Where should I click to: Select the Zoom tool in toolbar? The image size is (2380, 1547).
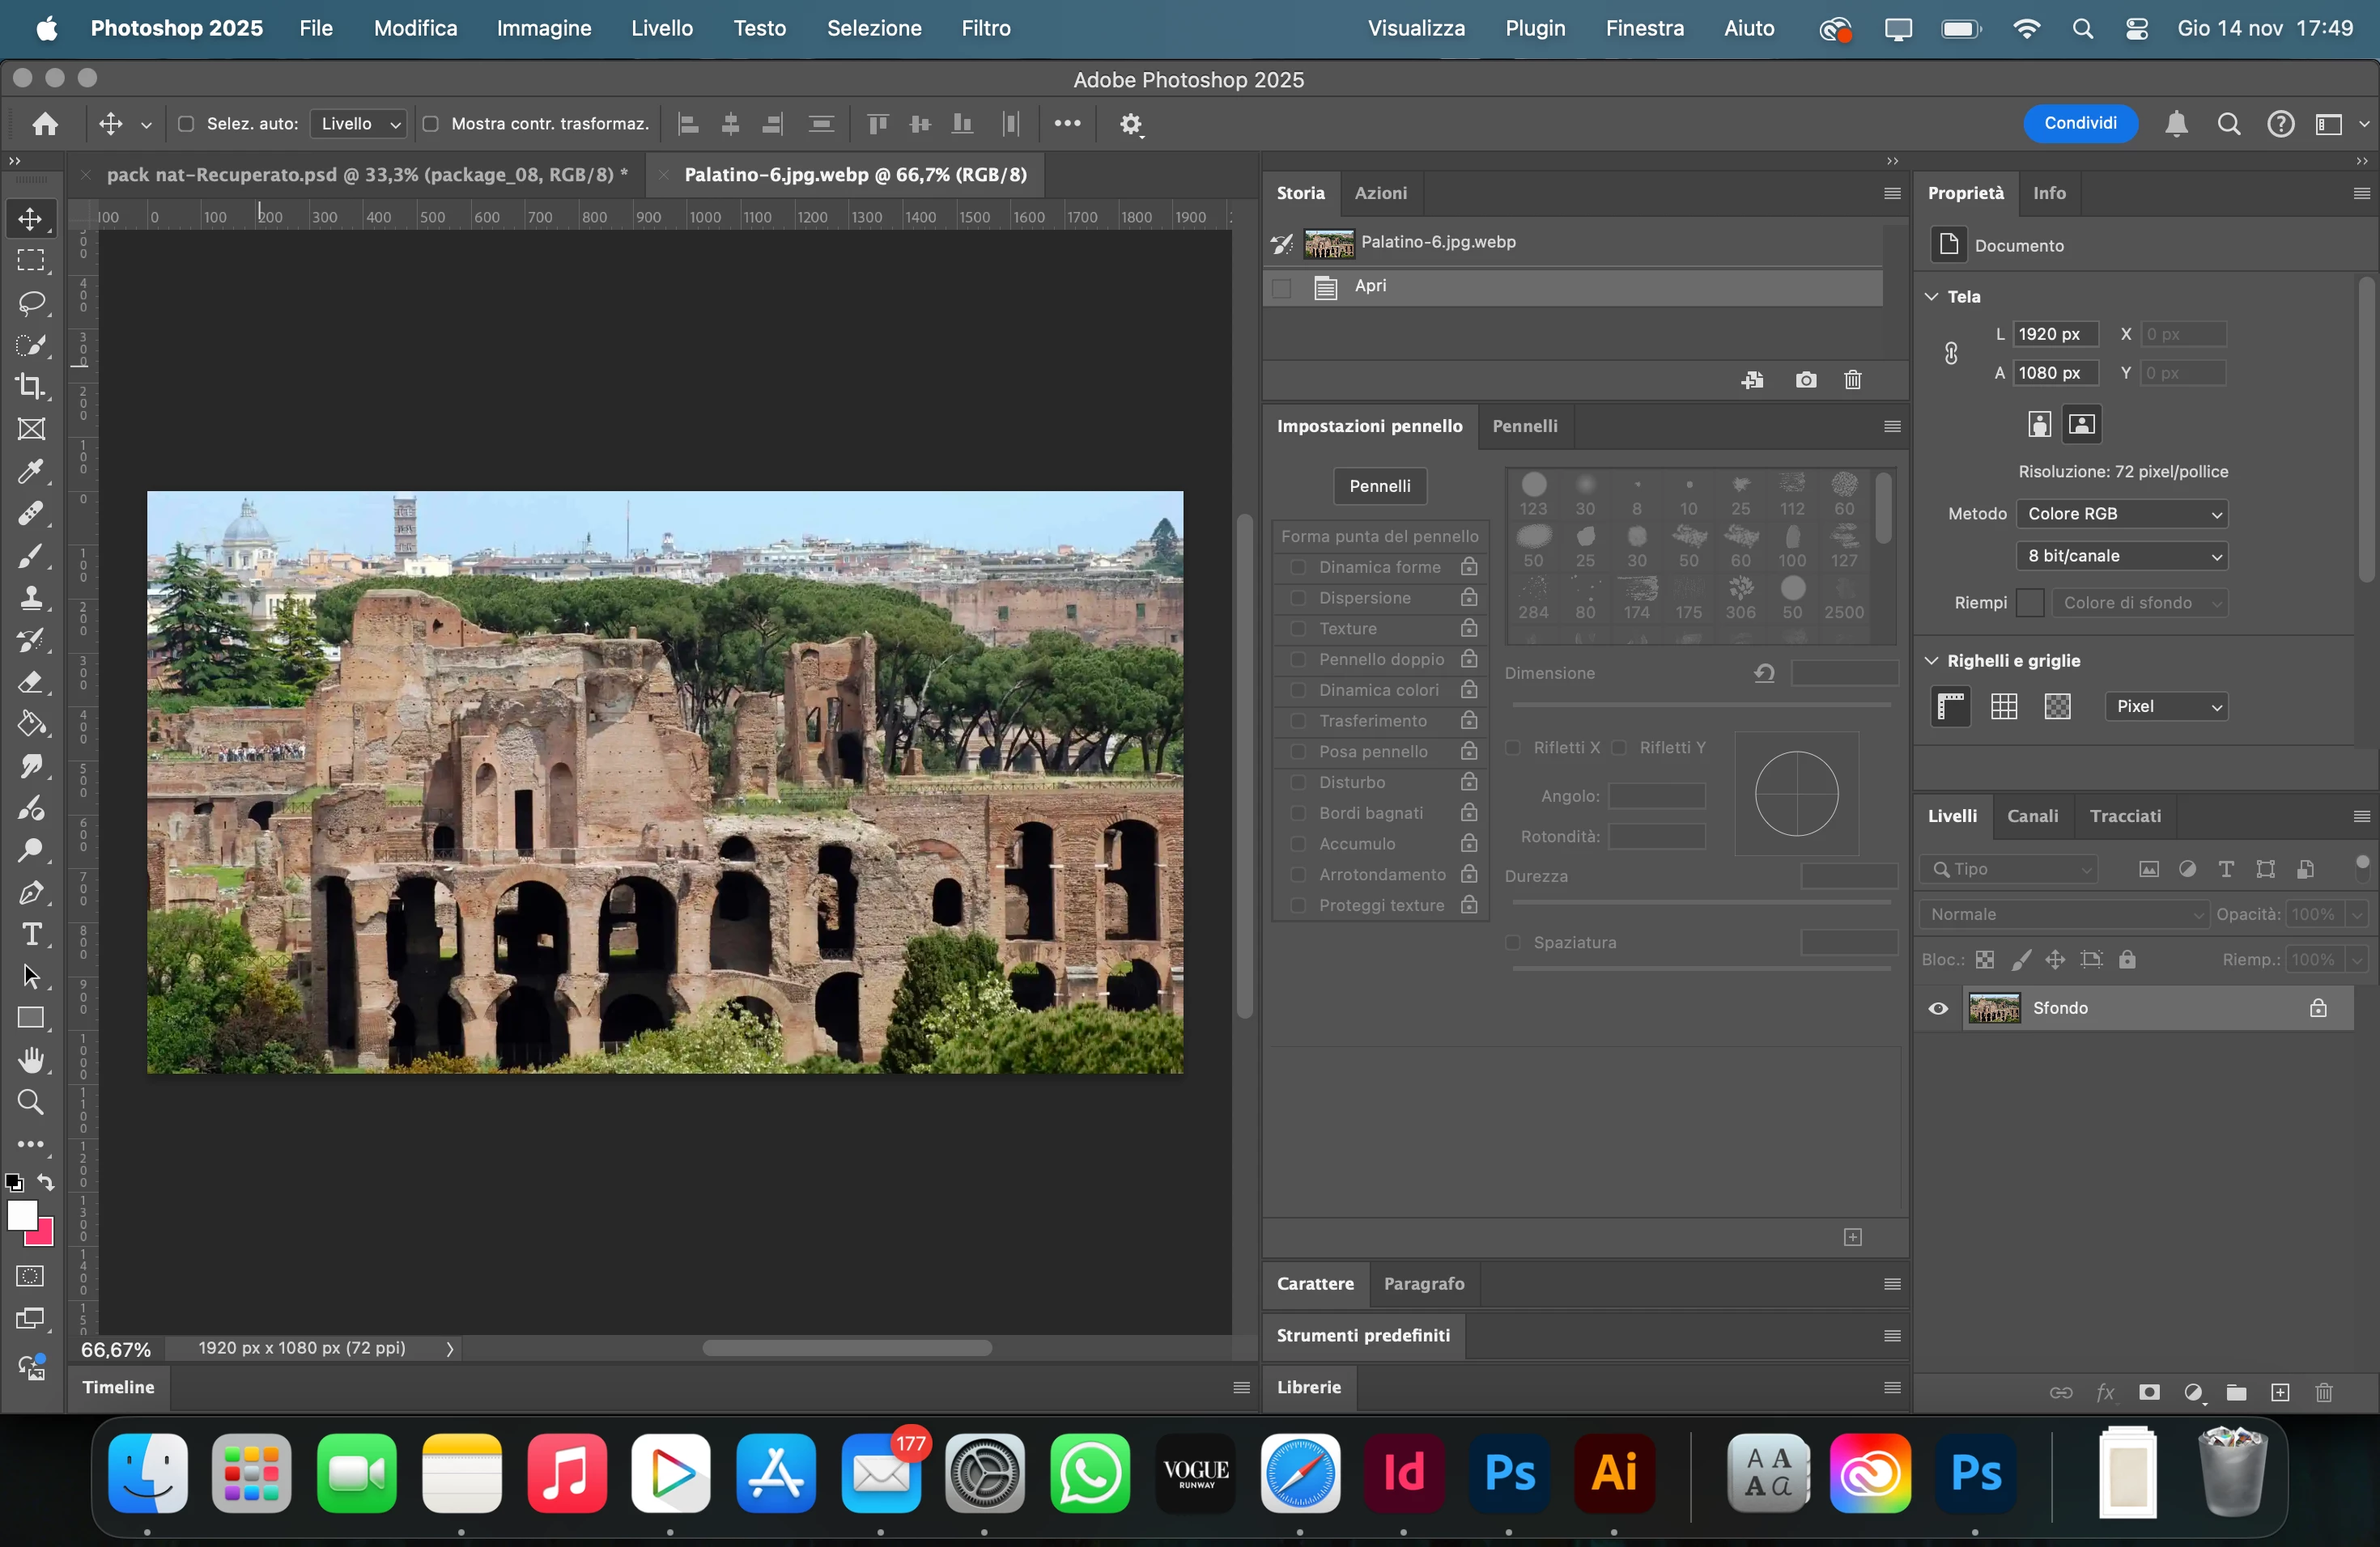point(31,1102)
